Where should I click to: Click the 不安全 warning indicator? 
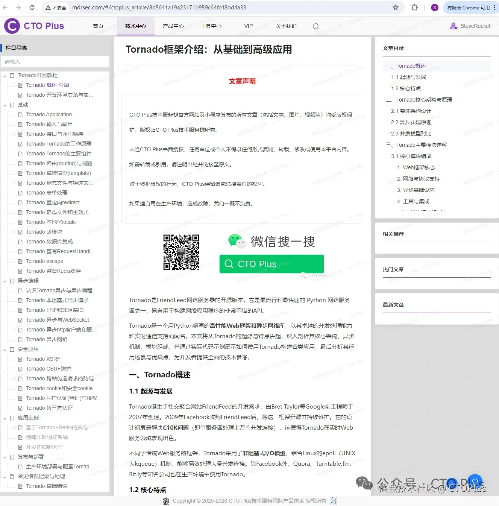pyautogui.click(x=56, y=7)
